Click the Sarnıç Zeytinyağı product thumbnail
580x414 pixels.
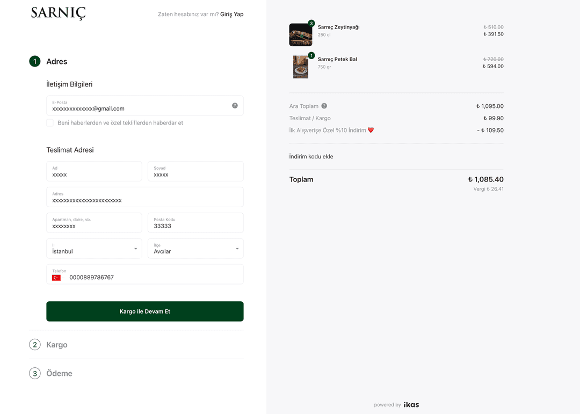pyautogui.click(x=300, y=35)
